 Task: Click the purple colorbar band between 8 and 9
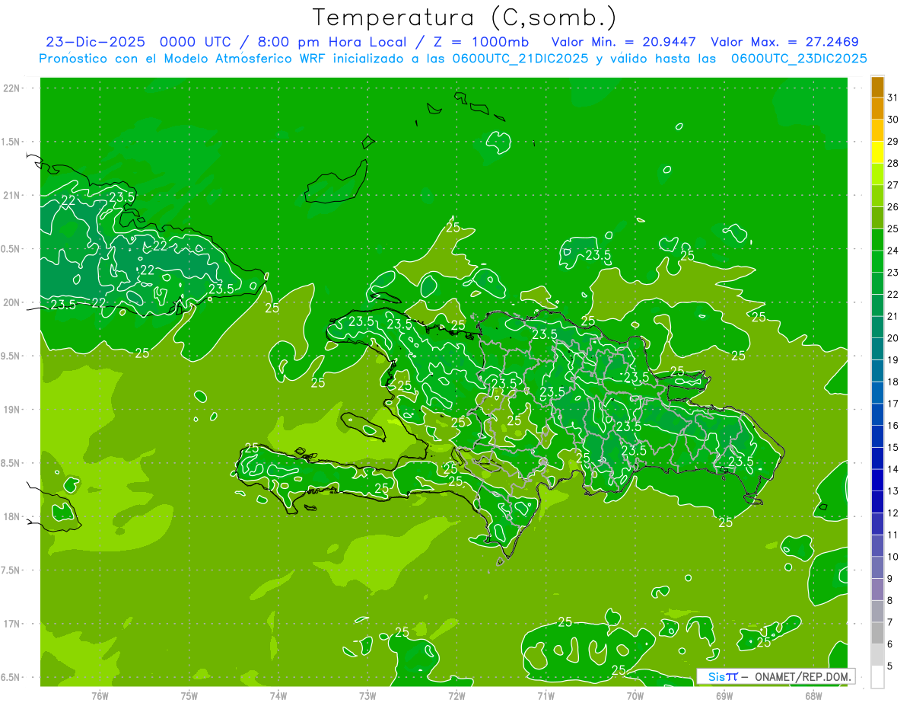coord(877,589)
